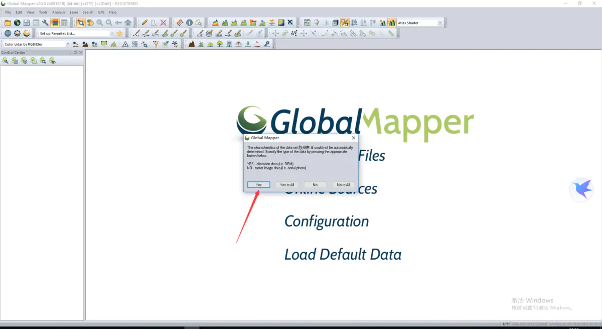Click the triangle Lidar icon

(x=125, y=44)
